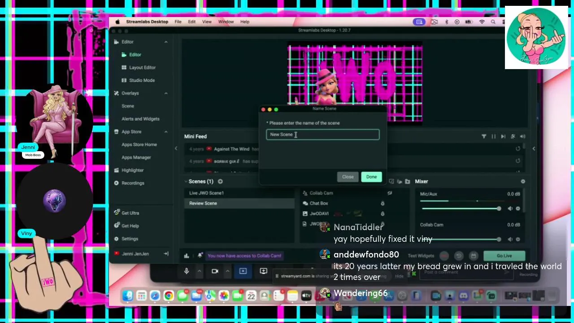Viewport: 574px width, 323px height.
Task: Open the Edit menu
Action: point(191,22)
